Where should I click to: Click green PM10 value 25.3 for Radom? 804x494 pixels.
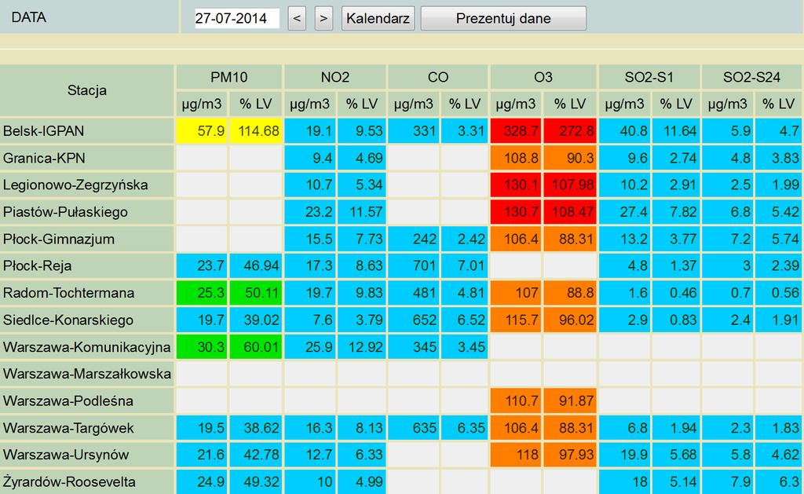click(202, 294)
